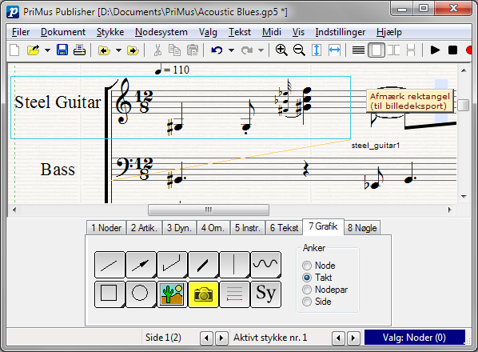Click the paste clipboard icon

point(193,50)
